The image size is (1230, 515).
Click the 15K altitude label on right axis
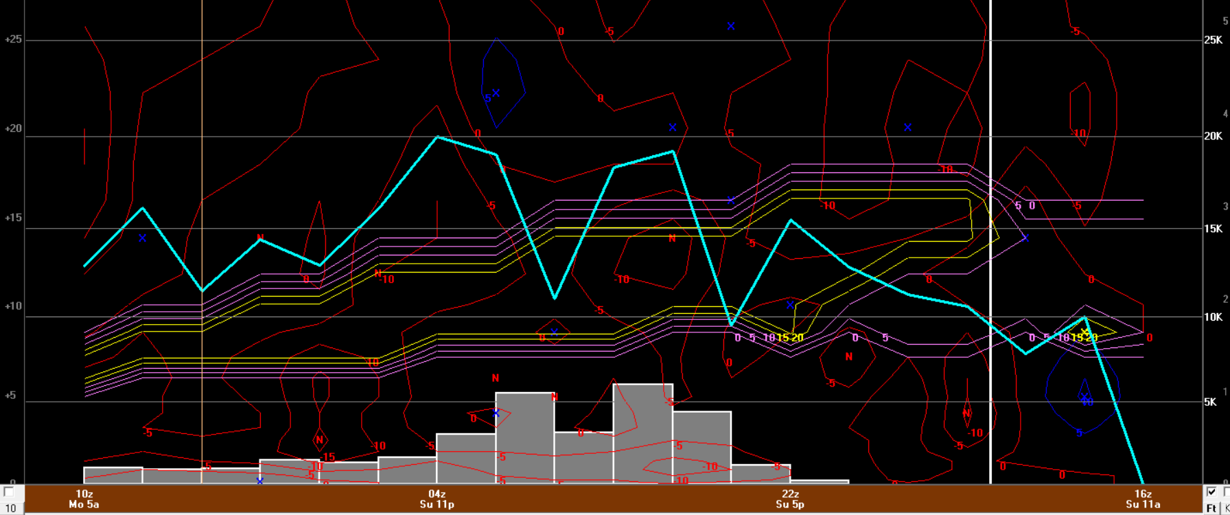coord(1213,229)
